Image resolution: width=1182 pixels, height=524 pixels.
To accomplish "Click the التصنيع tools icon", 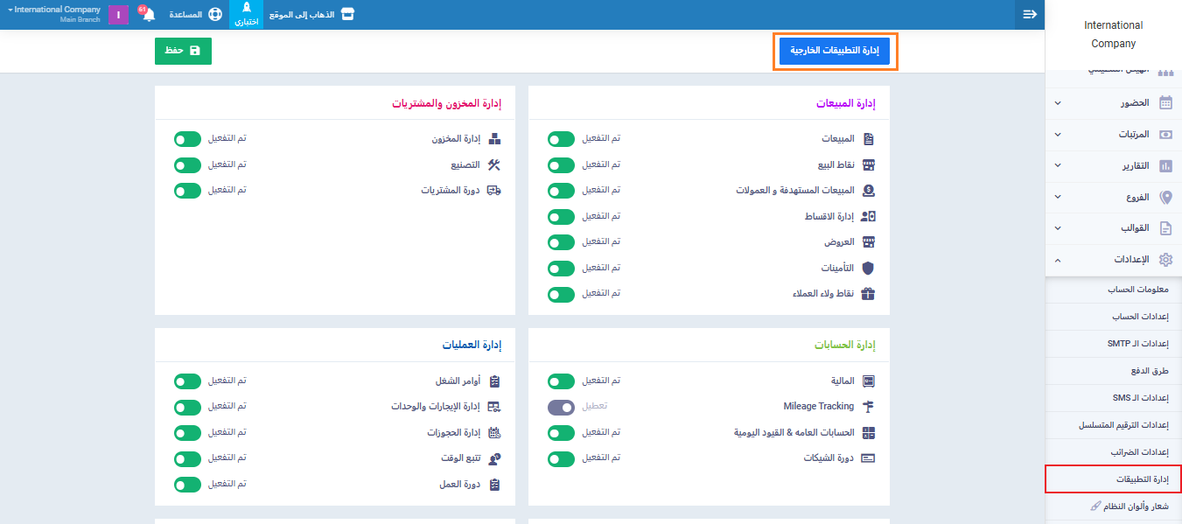I will [494, 164].
